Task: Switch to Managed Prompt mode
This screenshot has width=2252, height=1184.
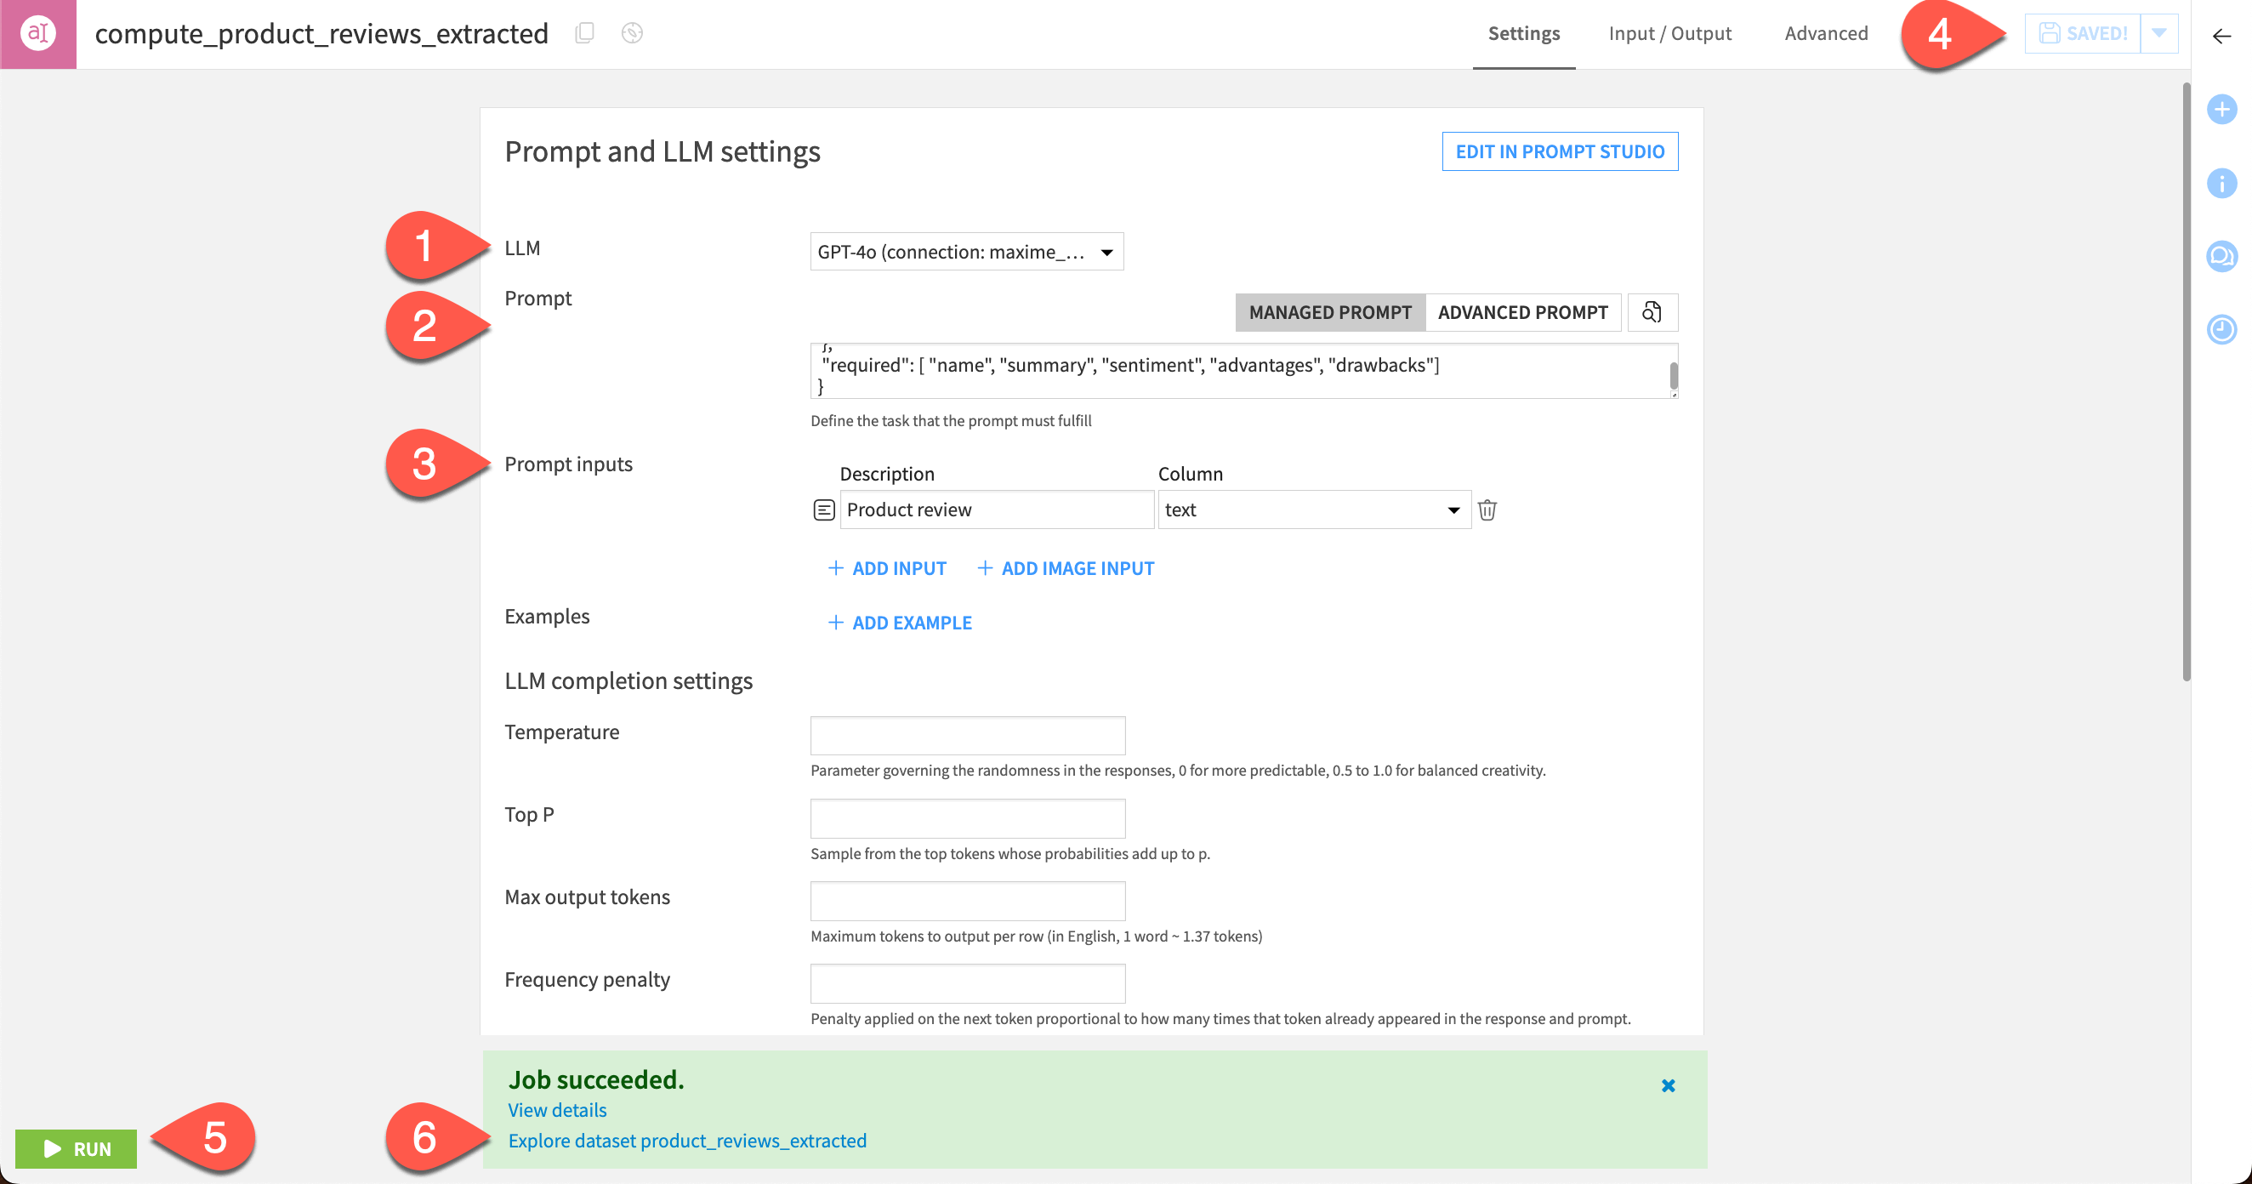Action: pos(1330,312)
